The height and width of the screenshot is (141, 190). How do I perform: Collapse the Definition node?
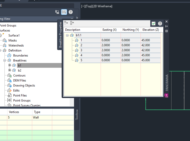click(0, 50)
